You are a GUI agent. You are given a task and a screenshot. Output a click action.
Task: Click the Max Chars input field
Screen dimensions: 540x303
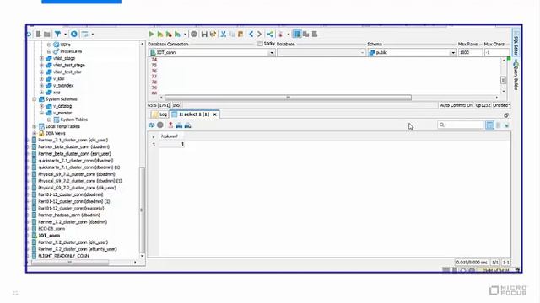click(x=497, y=52)
